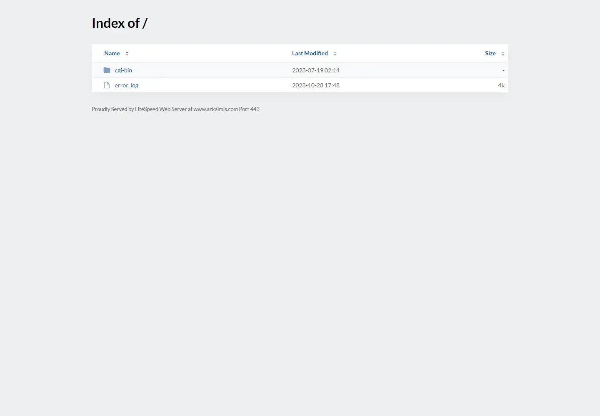Click the sort arrows beside Name

[127, 54]
